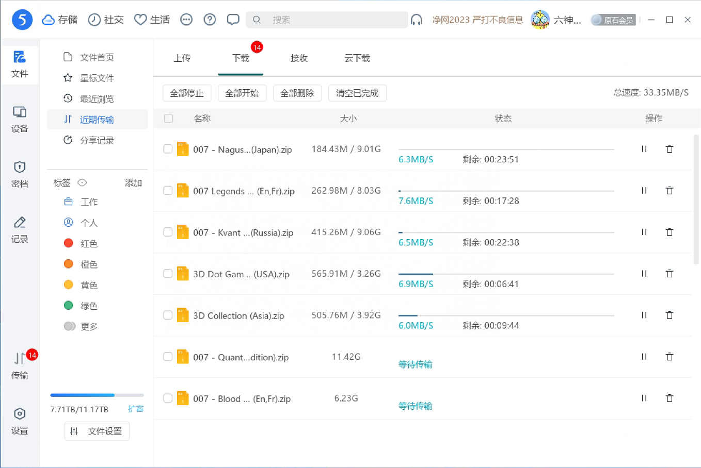Select 近期传输 recent transfers
The height and width of the screenshot is (468, 701).
tap(97, 119)
